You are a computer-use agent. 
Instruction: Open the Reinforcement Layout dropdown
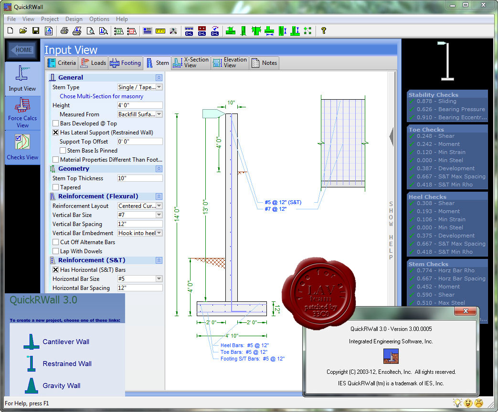[159, 206]
